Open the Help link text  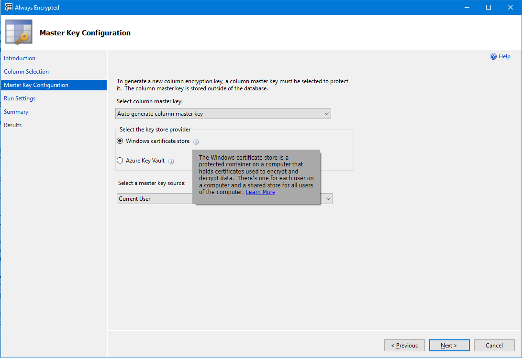(x=504, y=56)
